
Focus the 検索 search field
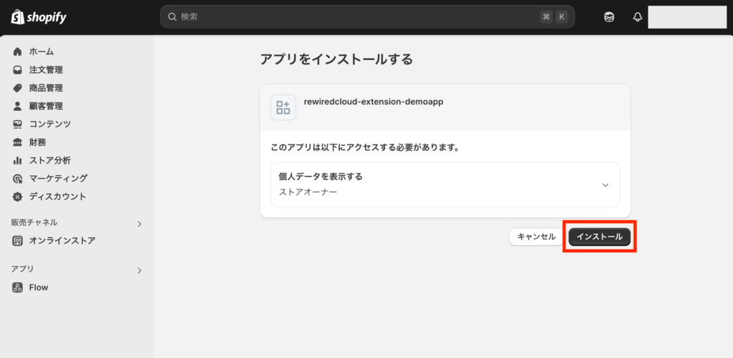tap(367, 17)
